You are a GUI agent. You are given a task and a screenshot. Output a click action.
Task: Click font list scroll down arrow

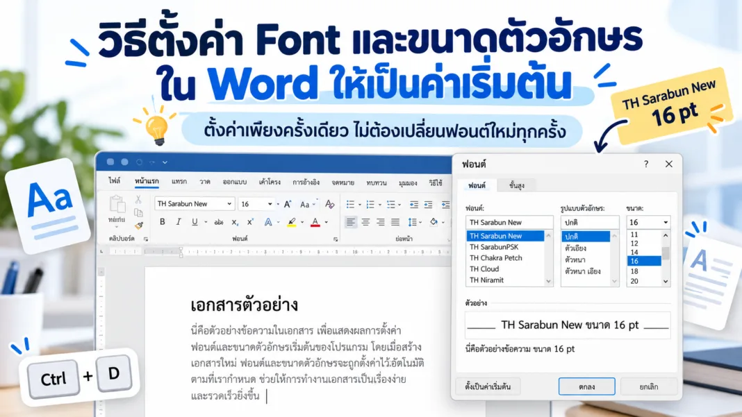548,281
